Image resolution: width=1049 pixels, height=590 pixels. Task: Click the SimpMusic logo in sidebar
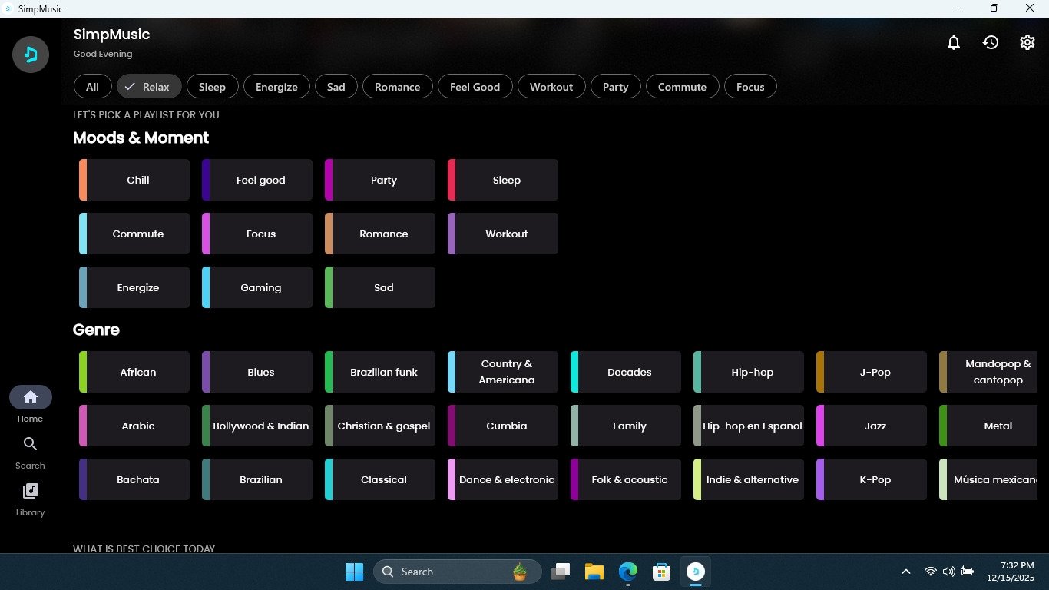click(x=31, y=55)
